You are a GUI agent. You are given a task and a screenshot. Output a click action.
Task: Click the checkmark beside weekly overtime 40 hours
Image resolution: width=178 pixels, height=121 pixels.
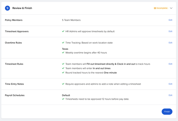[63, 53]
